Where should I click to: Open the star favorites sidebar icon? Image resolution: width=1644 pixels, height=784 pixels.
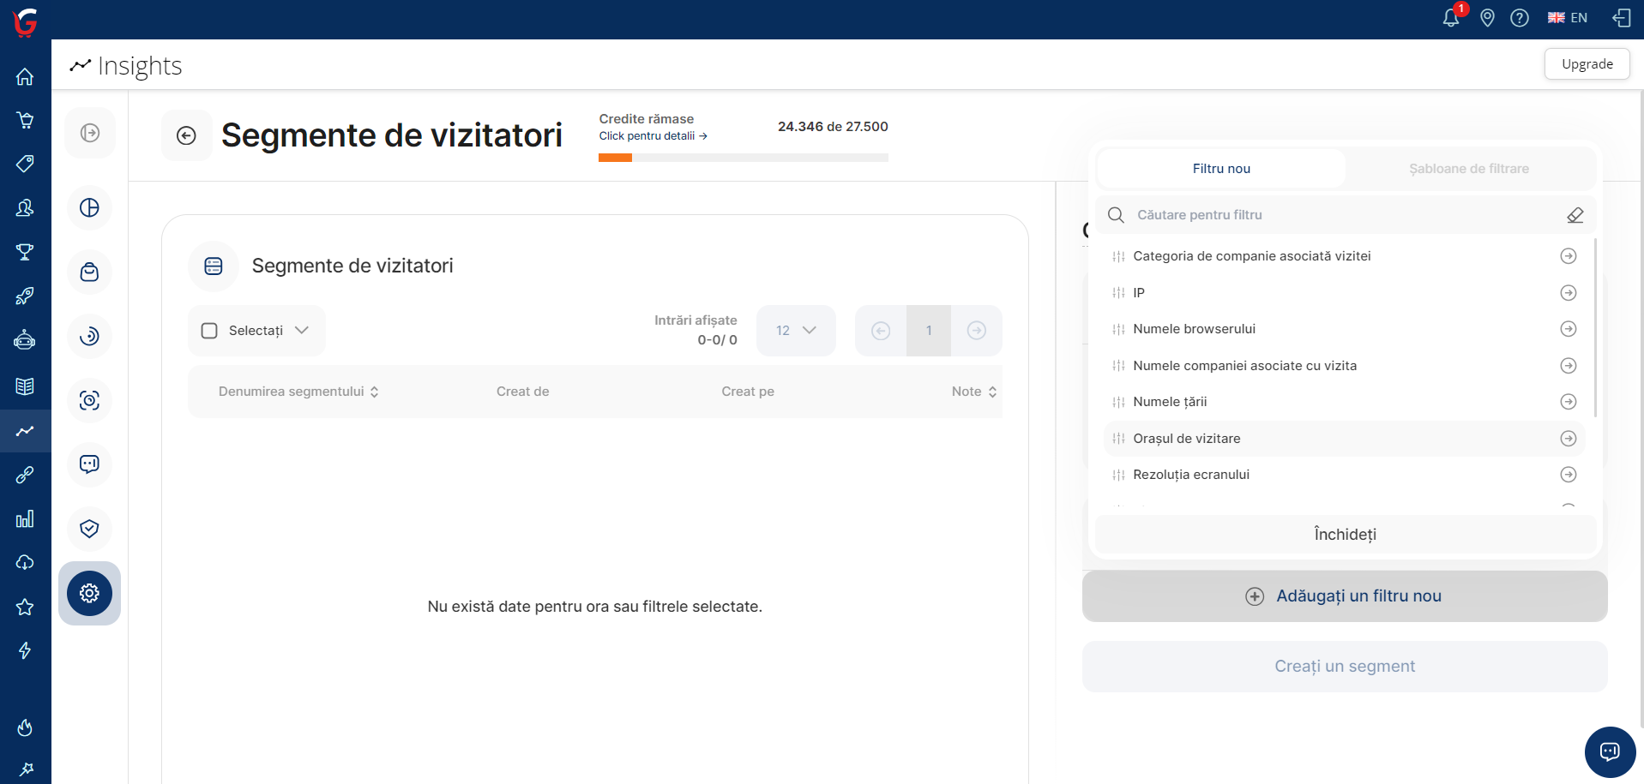pos(25,607)
